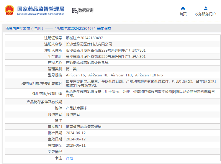Click the 结构及组成 composition description text
This screenshot has width=221, height=164.
point(141,83)
